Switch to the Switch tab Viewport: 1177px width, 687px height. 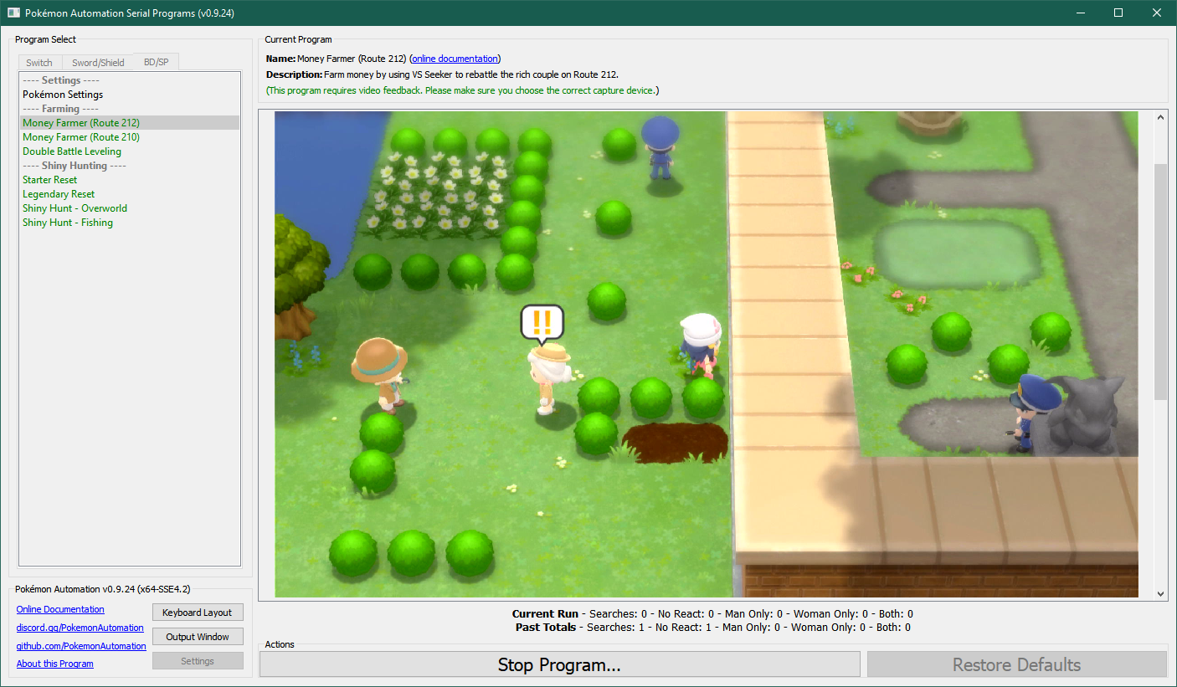coord(39,63)
